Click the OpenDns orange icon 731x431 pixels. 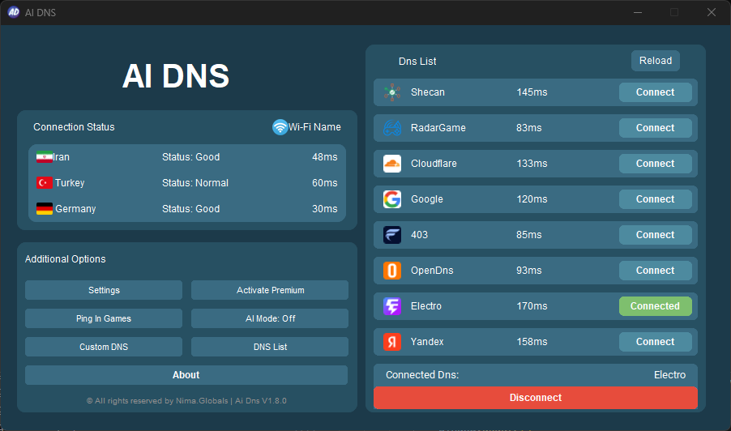pos(392,271)
